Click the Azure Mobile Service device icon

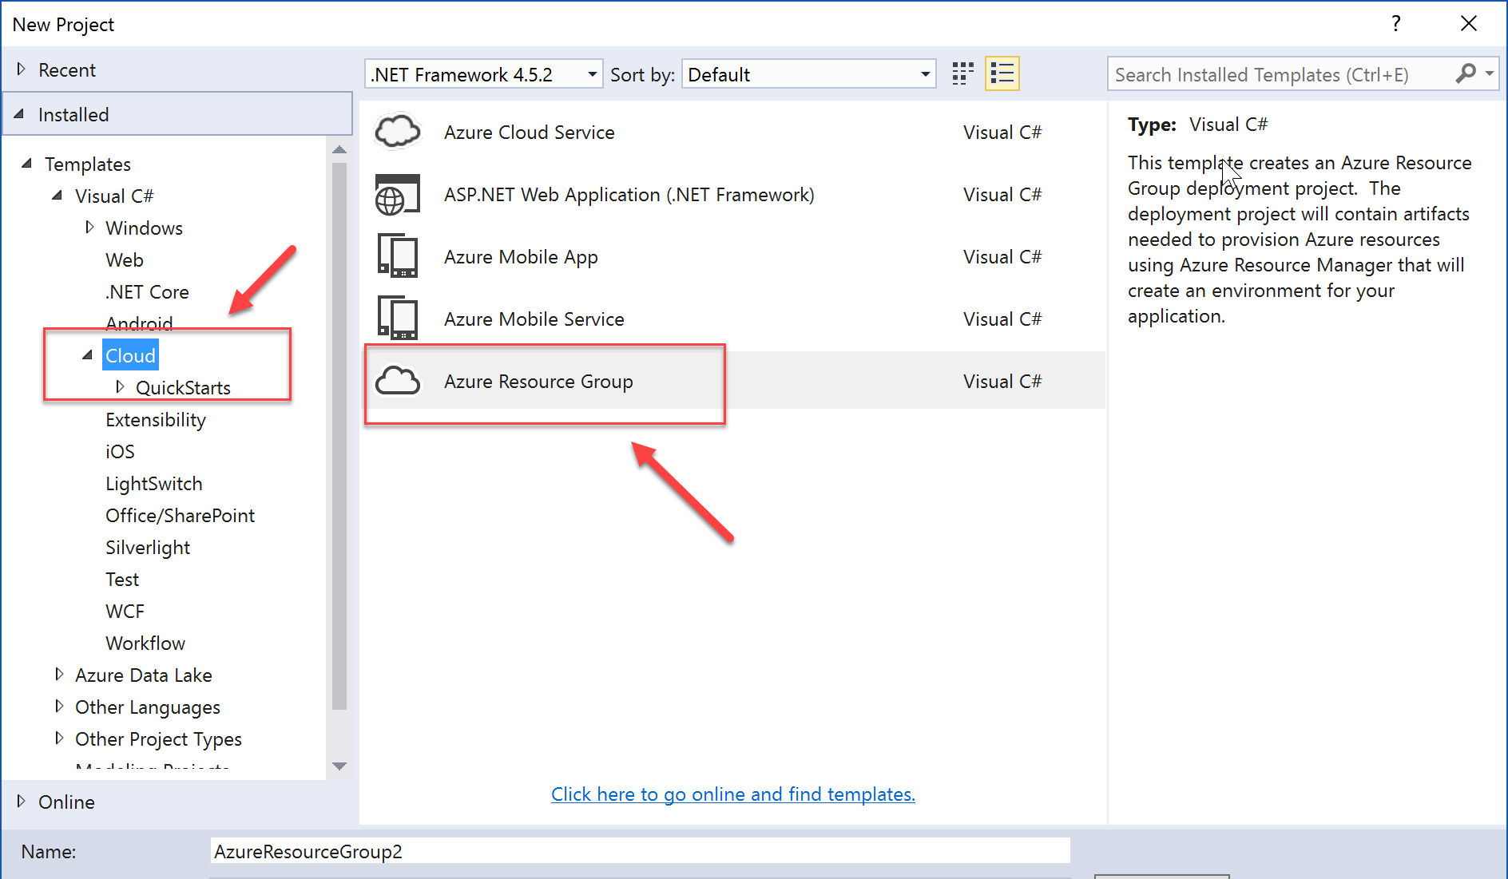pos(397,319)
